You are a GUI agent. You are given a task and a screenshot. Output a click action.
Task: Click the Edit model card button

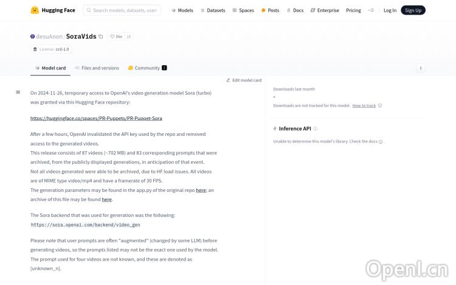(x=244, y=80)
